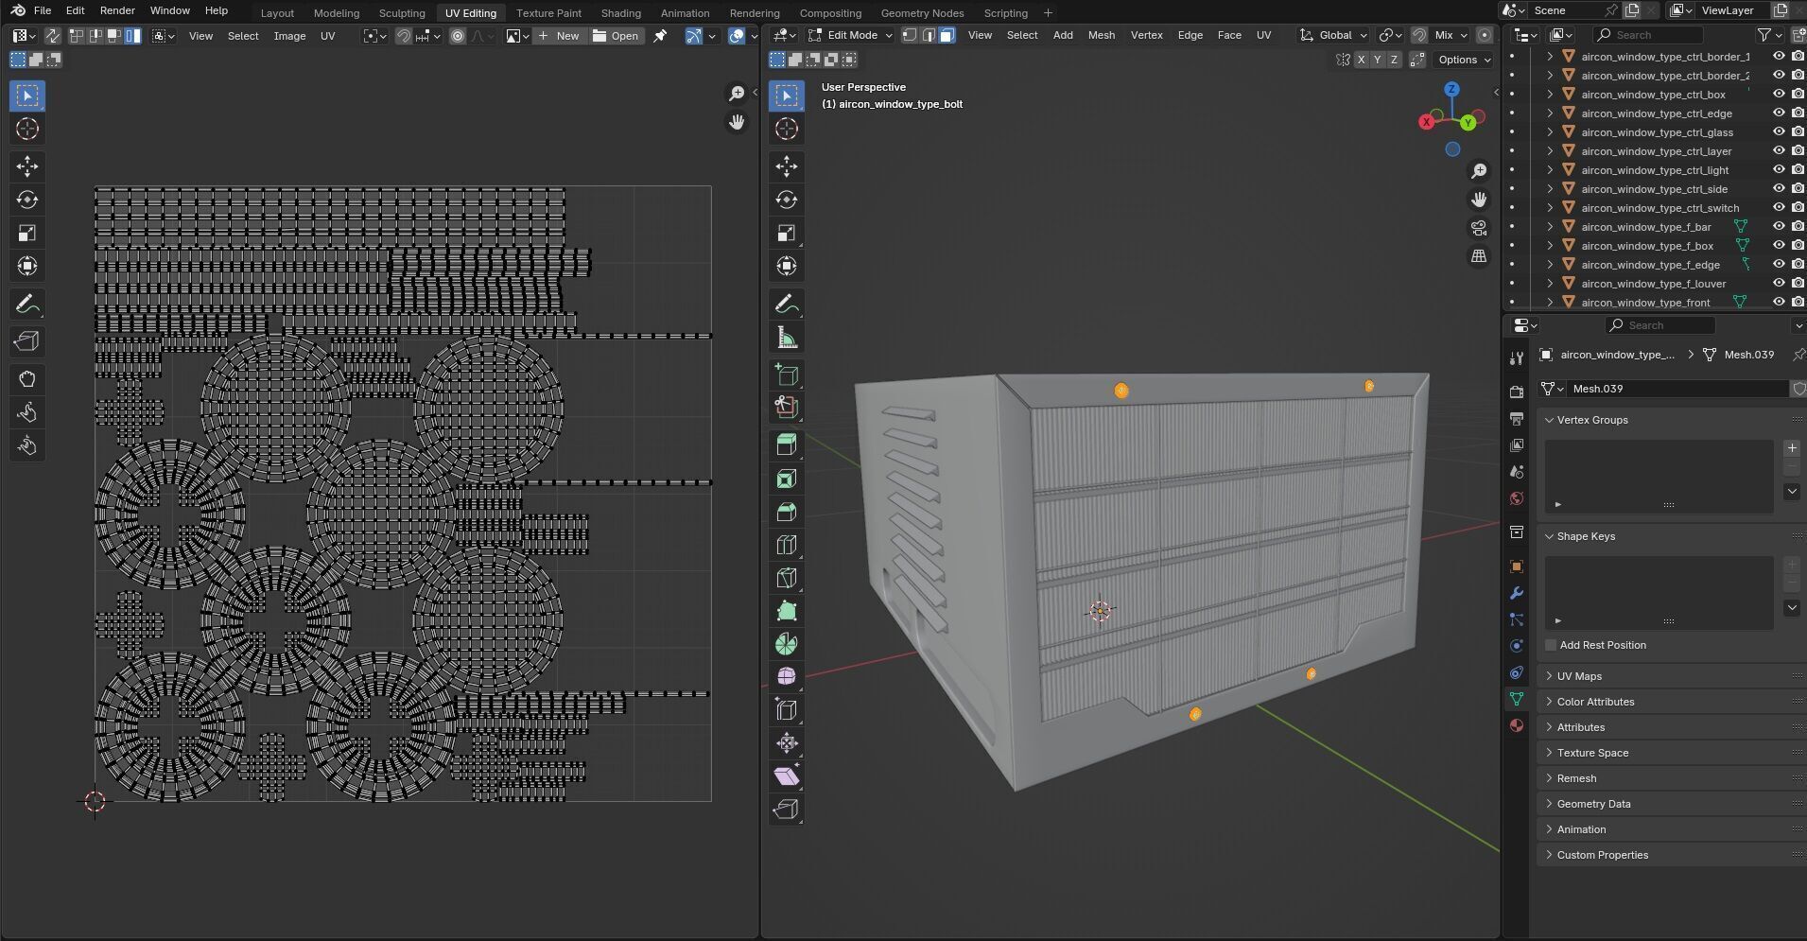Switch to the Geometry Nodes workspace tab

pos(922,13)
